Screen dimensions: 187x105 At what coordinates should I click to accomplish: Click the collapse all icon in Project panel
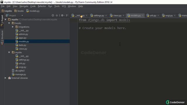57,15
